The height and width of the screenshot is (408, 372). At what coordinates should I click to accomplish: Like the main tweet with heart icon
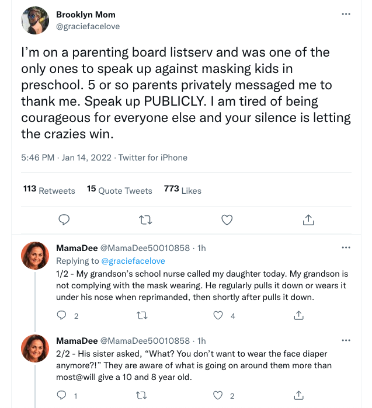(x=227, y=219)
